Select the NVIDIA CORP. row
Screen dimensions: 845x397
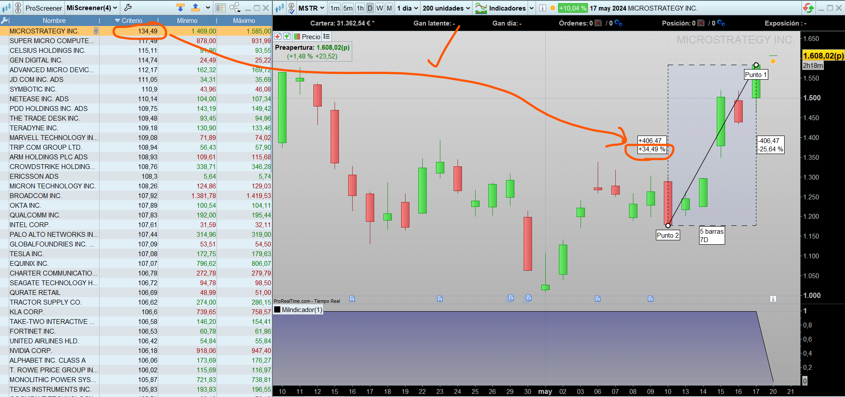(x=136, y=351)
